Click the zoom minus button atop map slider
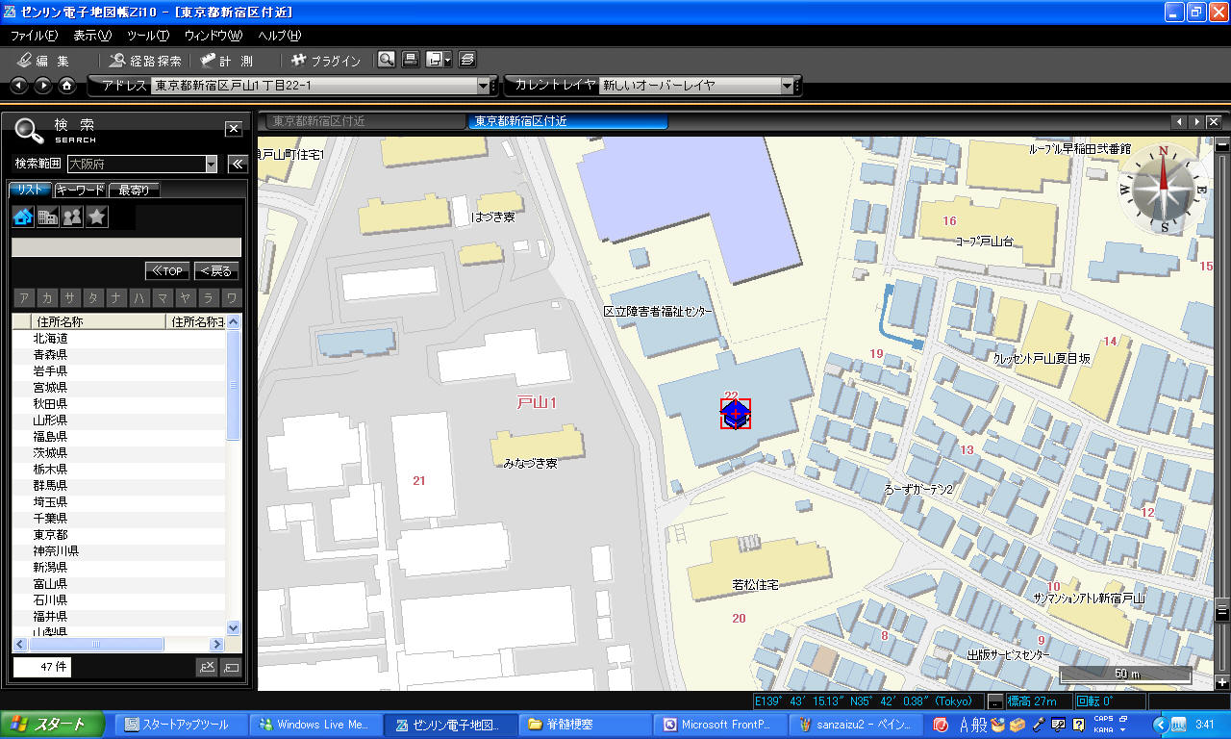 point(1222,145)
